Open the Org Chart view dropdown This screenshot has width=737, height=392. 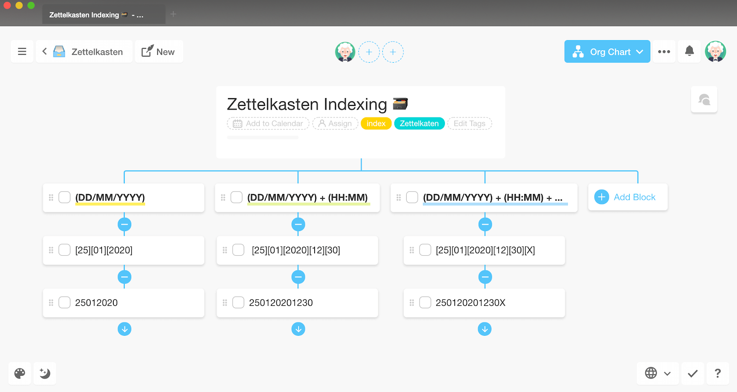pyautogui.click(x=607, y=52)
